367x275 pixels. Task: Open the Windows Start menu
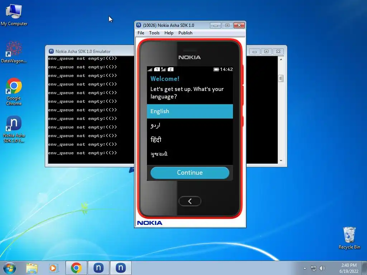point(10,268)
